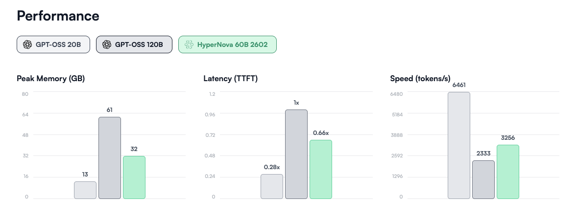Select the green 3256 tokens/s bar
Viewport: 578px width, 220px height.
508,172
